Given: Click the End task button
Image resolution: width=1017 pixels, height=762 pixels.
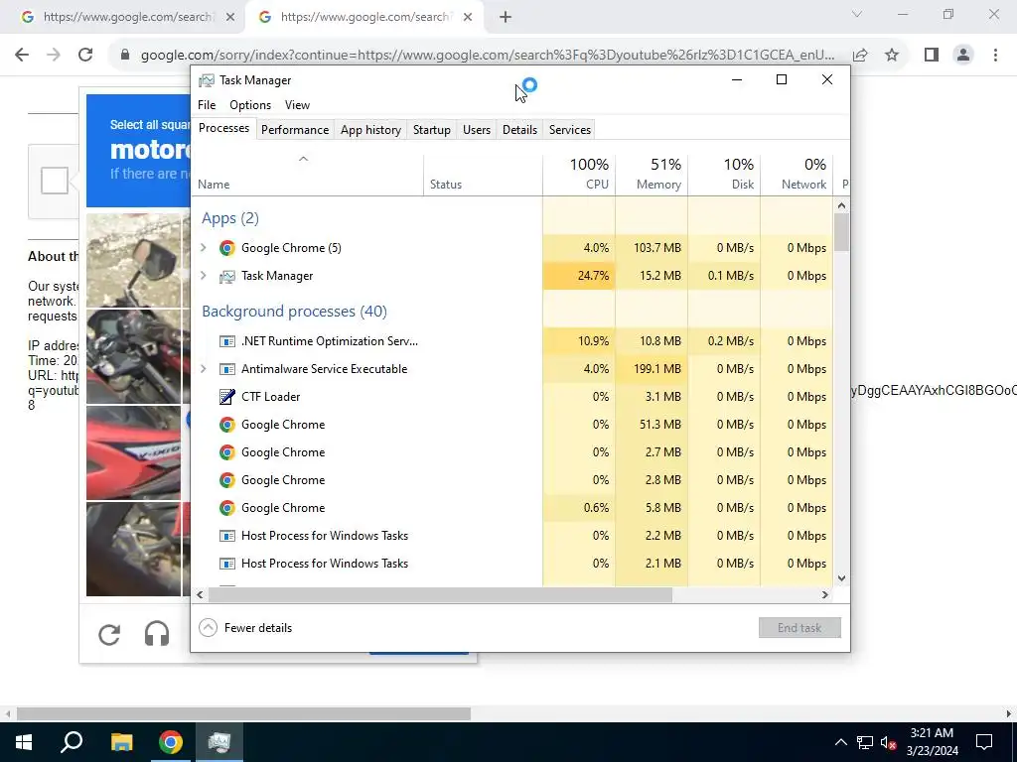Looking at the screenshot, I should point(799,628).
